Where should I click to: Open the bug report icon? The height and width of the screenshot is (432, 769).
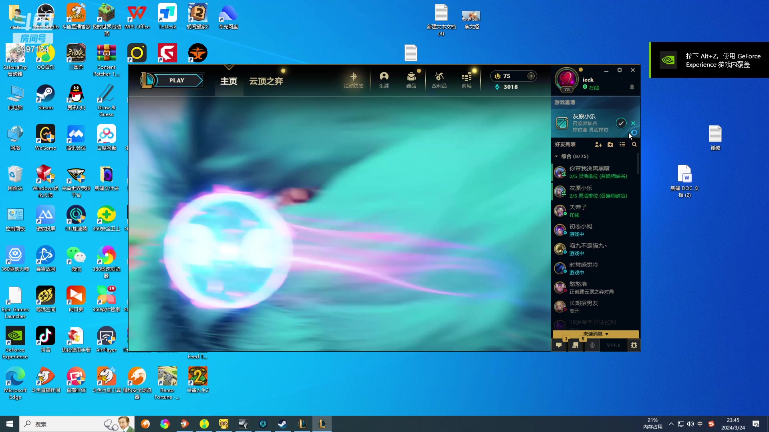point(634,345)
